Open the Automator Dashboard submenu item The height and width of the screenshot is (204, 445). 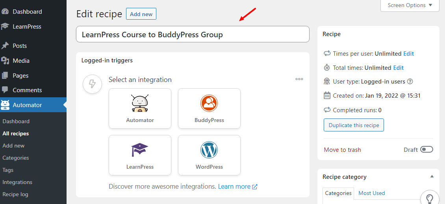click(16, 121)
